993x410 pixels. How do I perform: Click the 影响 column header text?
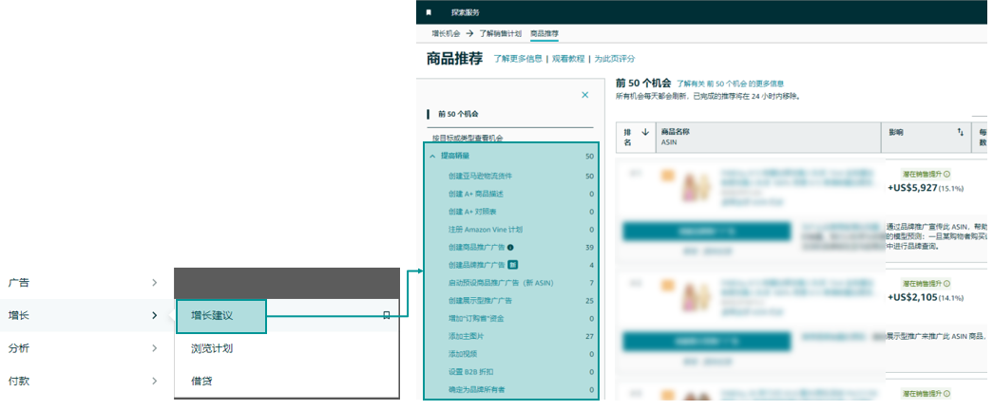(x=896, y=132)
